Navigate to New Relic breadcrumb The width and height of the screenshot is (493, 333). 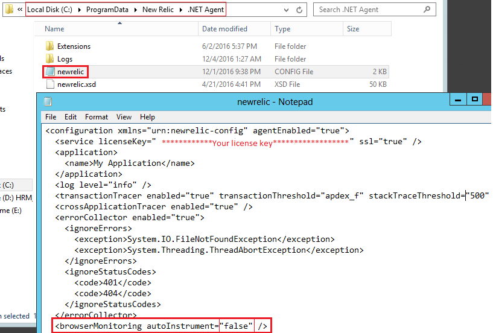coord(158,10)
